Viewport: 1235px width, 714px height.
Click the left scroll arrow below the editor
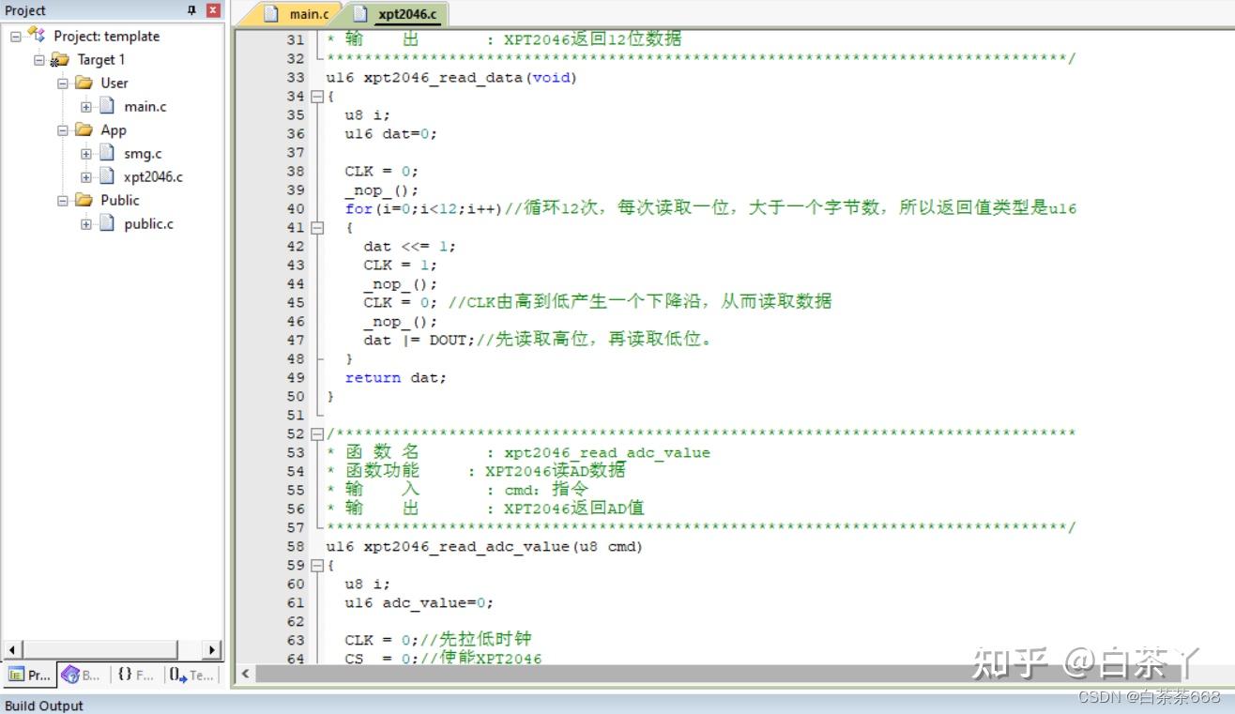pyautogui.click(x=244, y=673)
